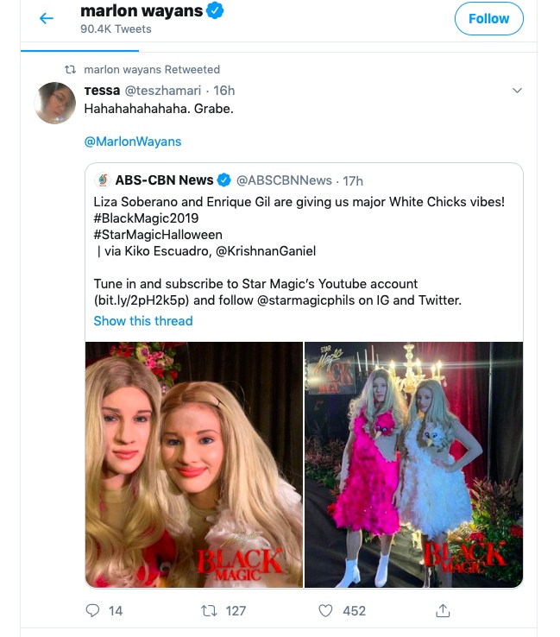
Task: Open the Show this thread link
Action: click(x=143, y=321)
